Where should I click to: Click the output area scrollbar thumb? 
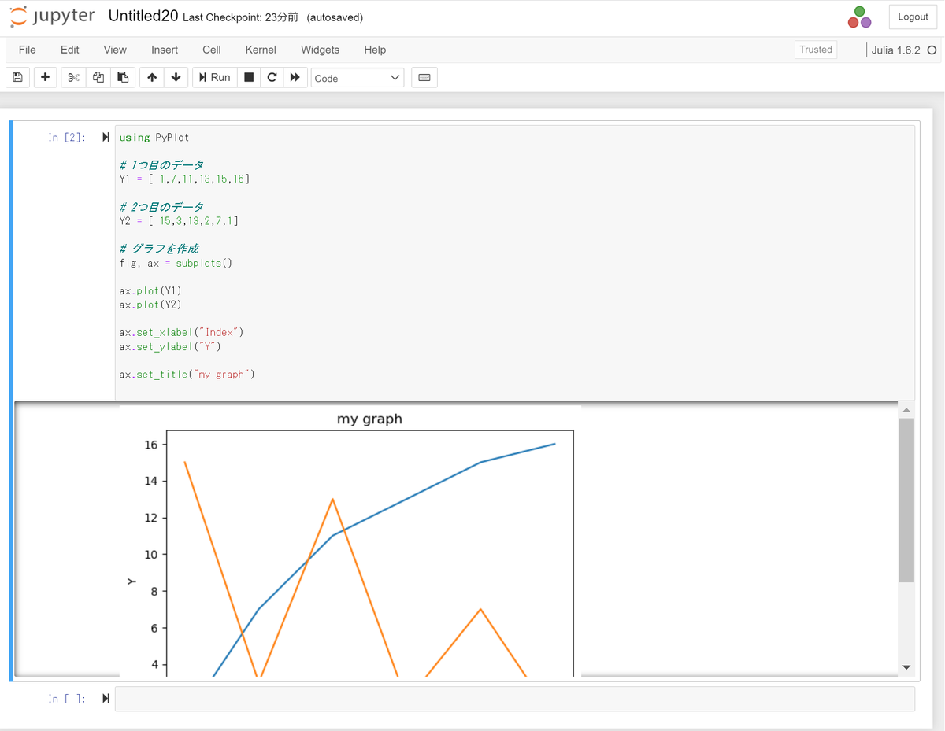906,500
